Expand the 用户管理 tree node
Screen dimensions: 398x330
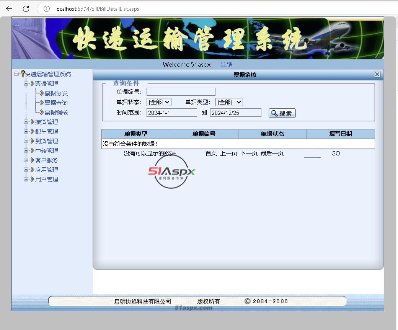(x=26, y=179)
